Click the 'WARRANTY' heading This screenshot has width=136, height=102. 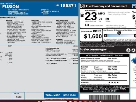60,40
